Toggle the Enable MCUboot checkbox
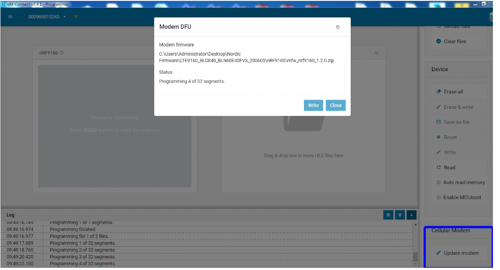This screenshot has height=270, width=500. pos(438,197)
